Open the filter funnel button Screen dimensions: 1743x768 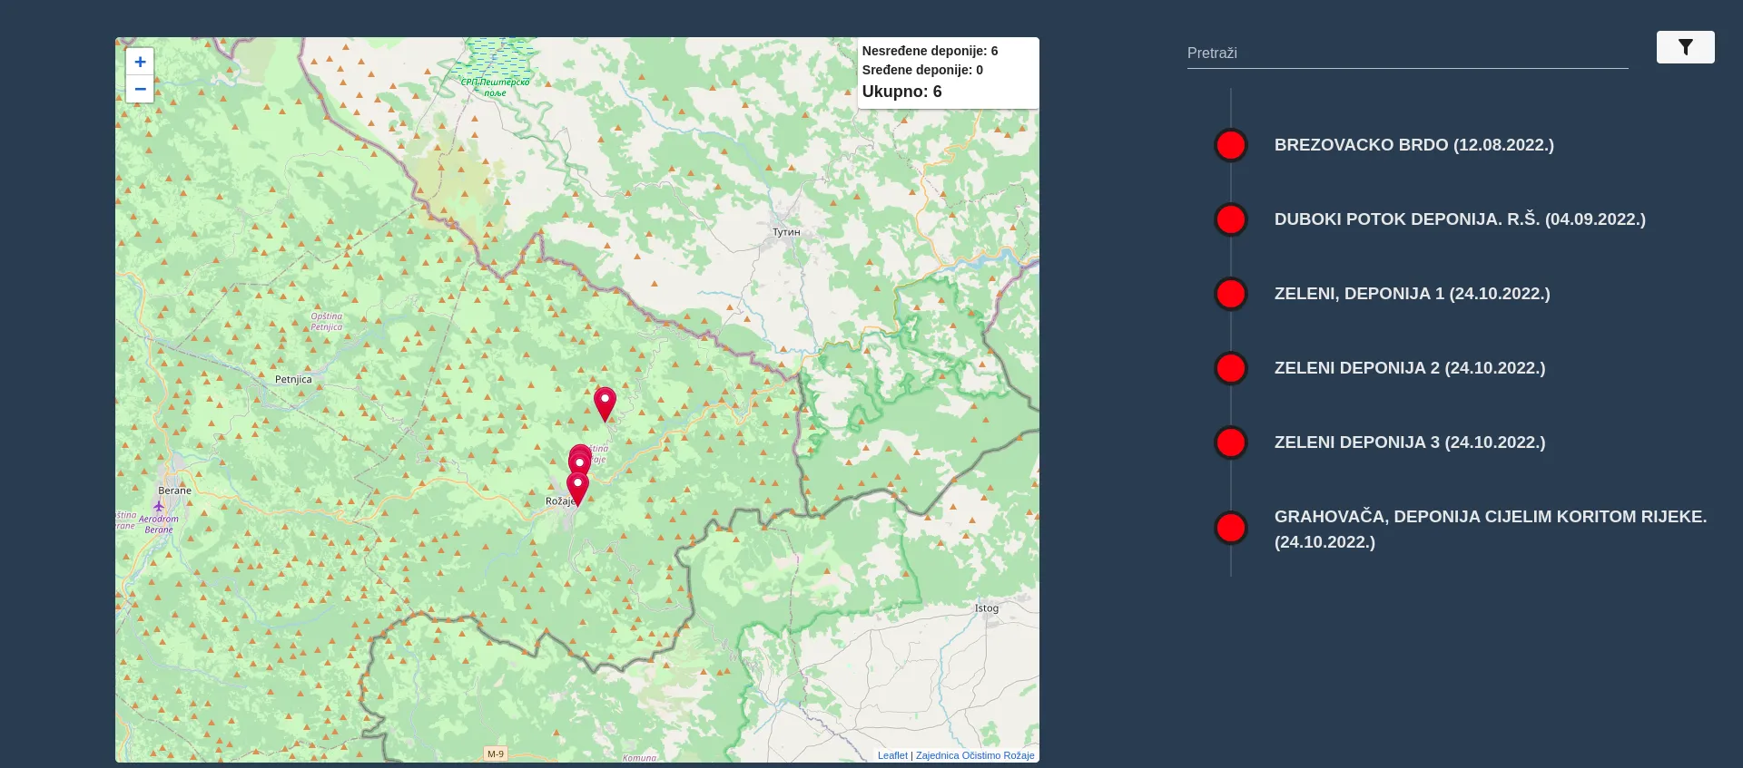click(x=1685, y=47)
